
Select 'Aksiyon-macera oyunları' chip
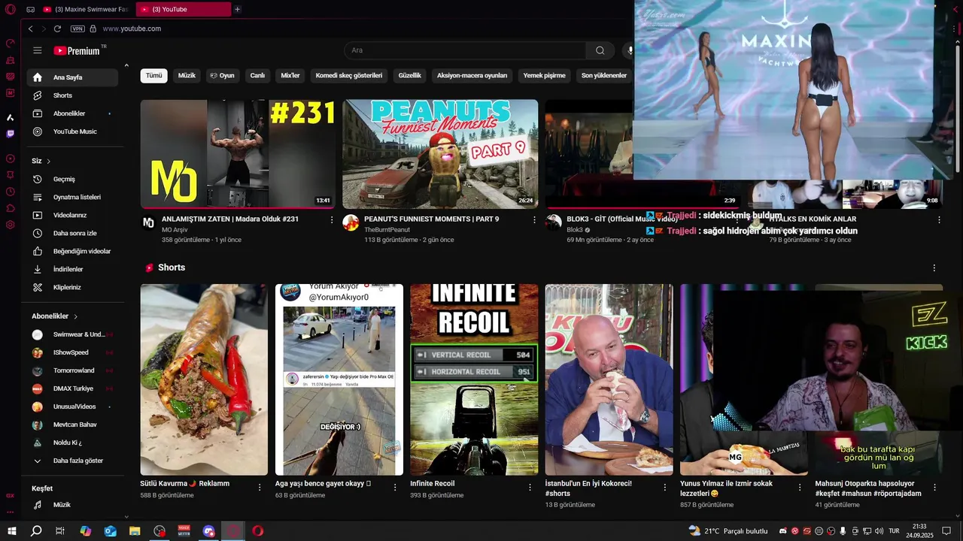(472, 76)
